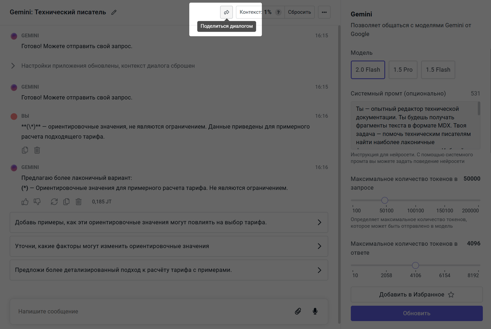Delete your message with the trash icon
Image resolution: width=491 pixels, height=329 pixels.
37,150
